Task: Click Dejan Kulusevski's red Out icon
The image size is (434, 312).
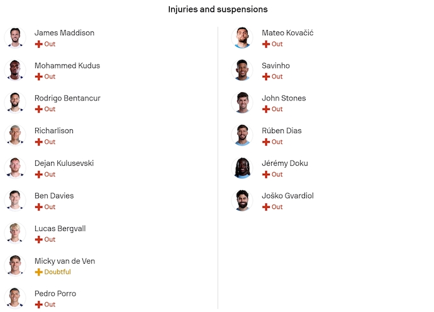Action: click(x=39, y=175)
